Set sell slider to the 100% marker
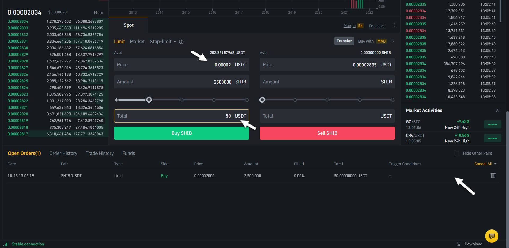This screenshot has height=248, width=509. 393,100
